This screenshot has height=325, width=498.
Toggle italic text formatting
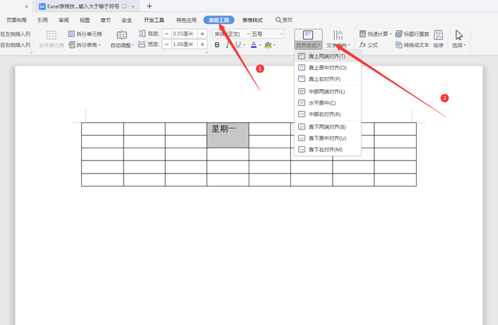click(x=228, y=45)
